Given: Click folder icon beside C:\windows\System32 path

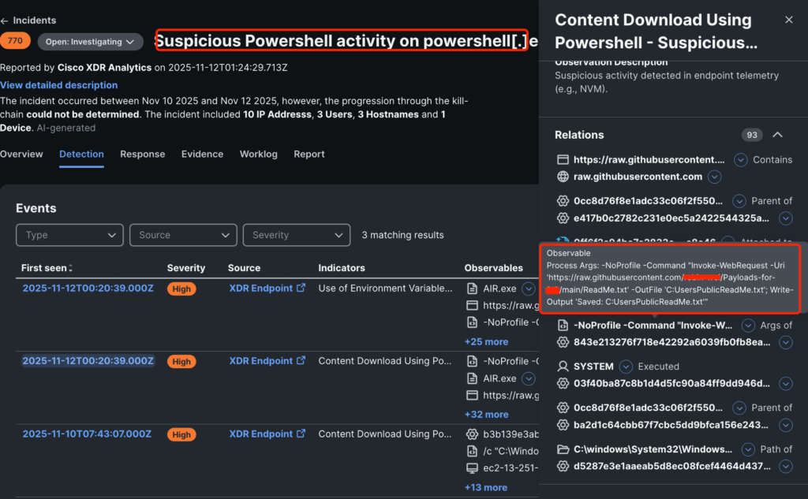Looking at the screenshot, I should pyautogui.click(x=563, y=449).
